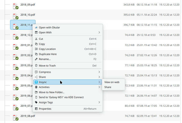The image size is (182, 123).
Task: Expand the Compress submenu arrow
Action: [99, 72]
